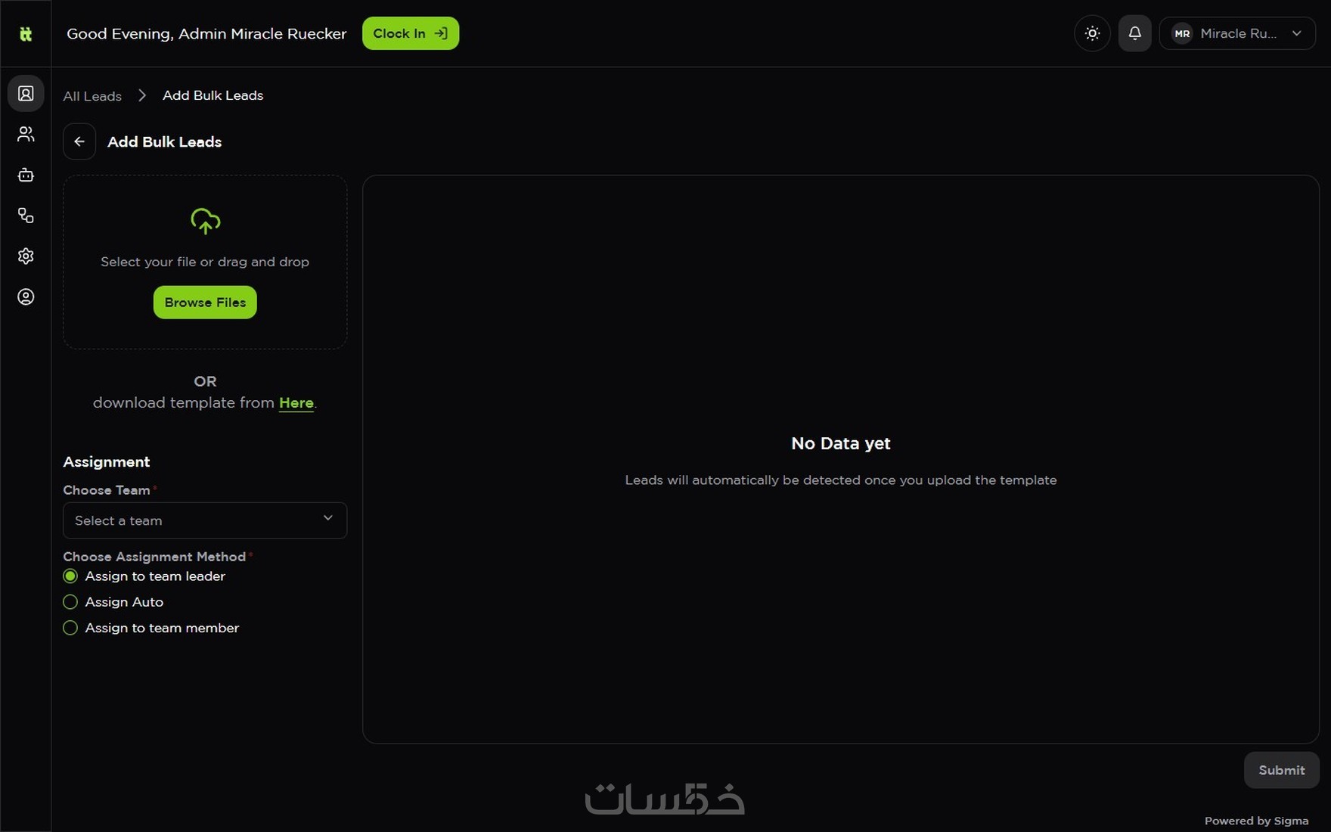Toggle light theme sun icon
Screen dimensions: 1331x832
click(x=1092, y=33)
